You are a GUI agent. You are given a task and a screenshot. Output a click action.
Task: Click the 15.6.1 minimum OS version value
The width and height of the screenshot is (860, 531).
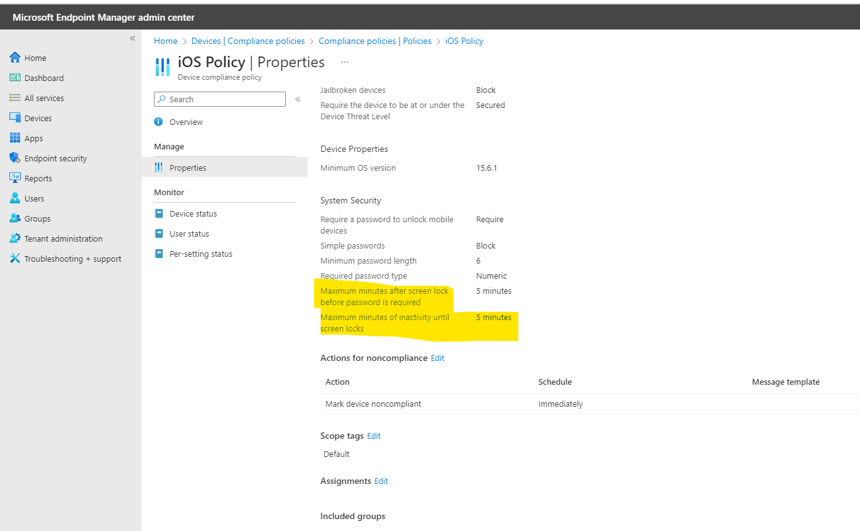click(486, 168)
